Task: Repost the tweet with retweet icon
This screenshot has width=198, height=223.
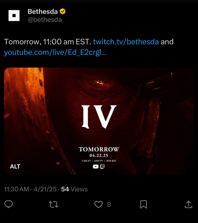Action: pyautogui.click(x=53, y=204)
